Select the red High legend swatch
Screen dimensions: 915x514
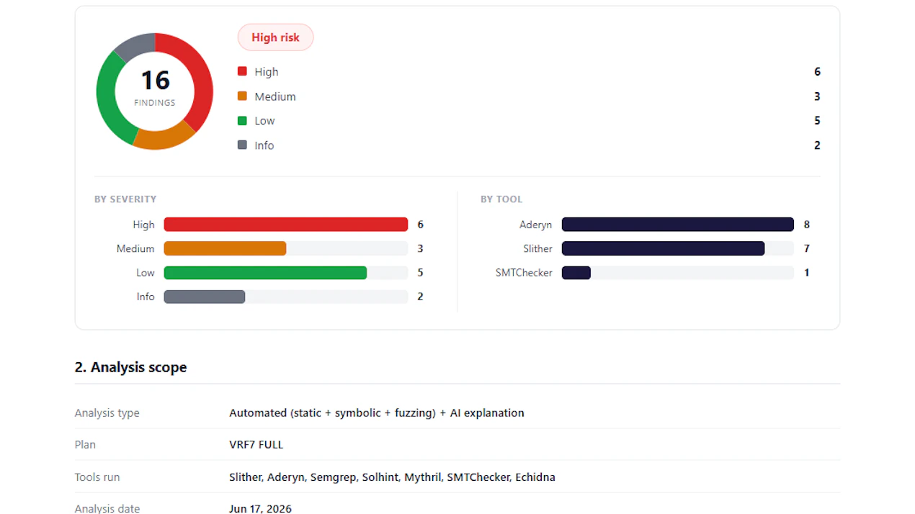242,71
